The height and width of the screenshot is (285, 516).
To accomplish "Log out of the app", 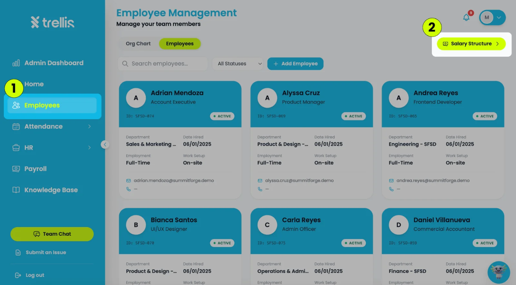I will tap(30, 275).
